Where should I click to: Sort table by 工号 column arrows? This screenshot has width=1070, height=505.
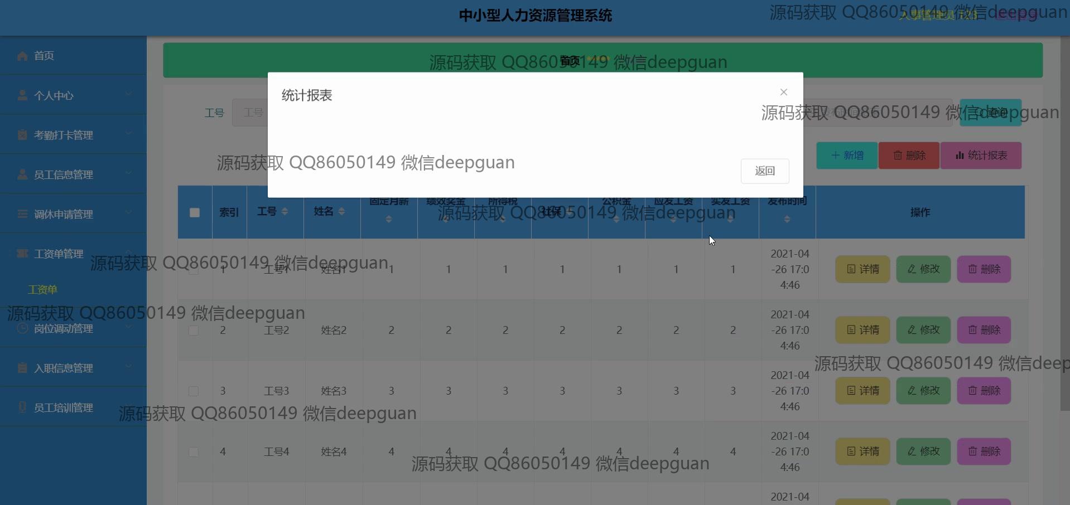tap(285, 212)
